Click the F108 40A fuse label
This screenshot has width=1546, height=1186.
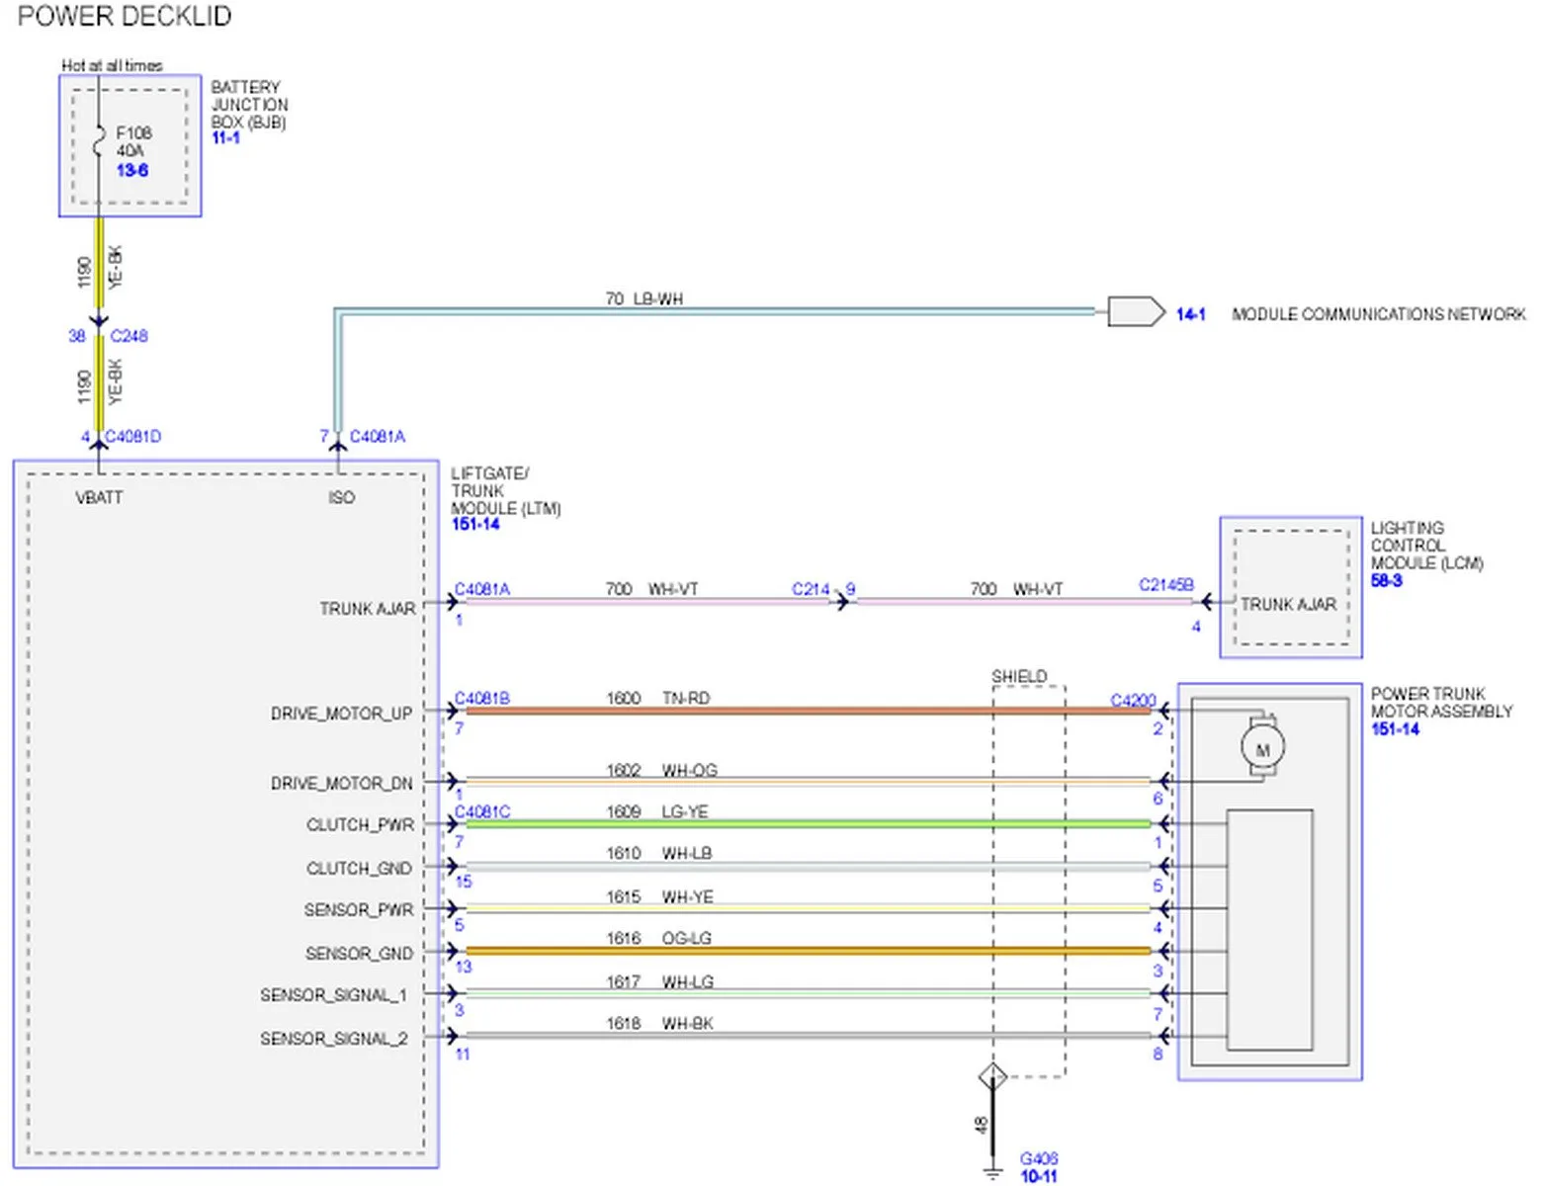point(133,141)
